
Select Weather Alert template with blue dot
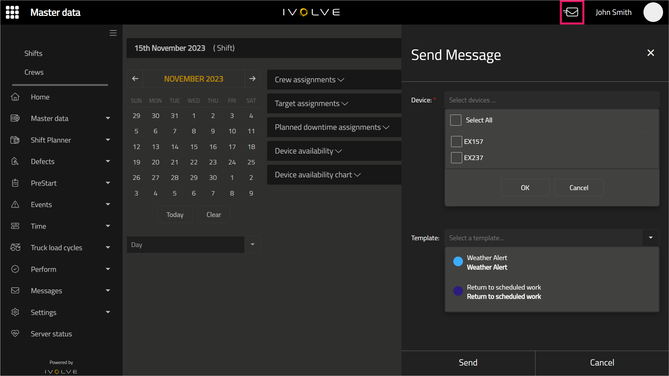[552, 262]
